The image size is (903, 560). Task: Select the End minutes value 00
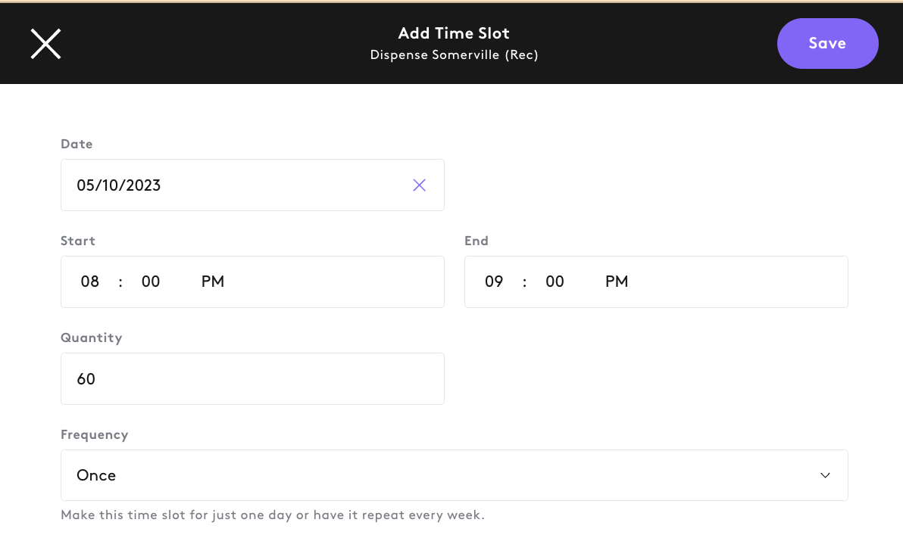555,282
